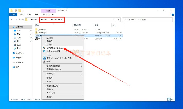Select 网络 (Network) in the sidebar

(x=17, y=67)
